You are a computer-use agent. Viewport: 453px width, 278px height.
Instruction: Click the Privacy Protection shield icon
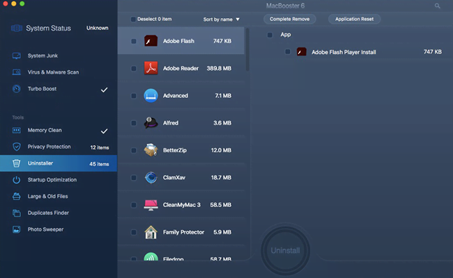tap(17, 147)
